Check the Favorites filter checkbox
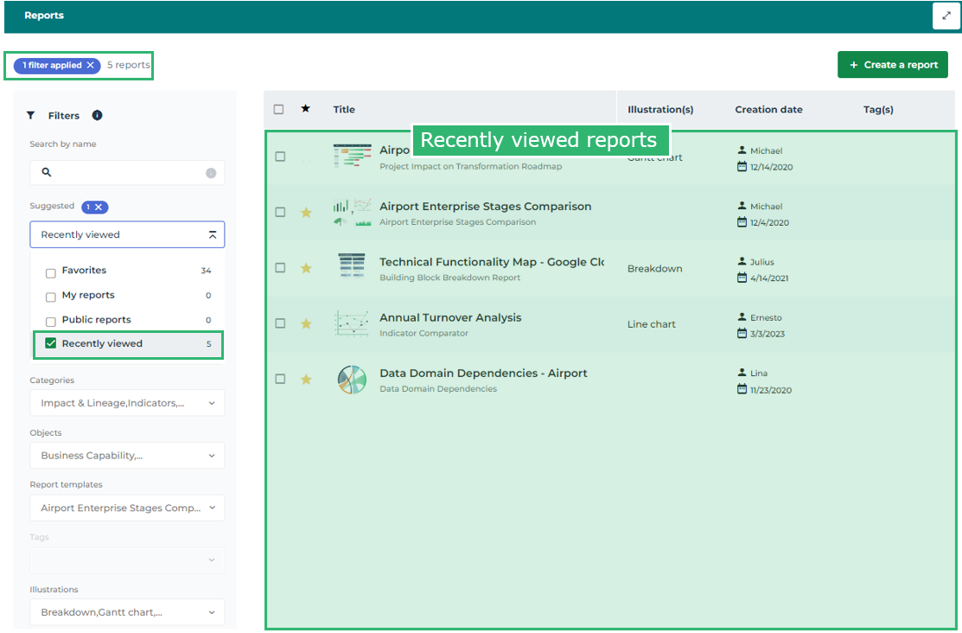 (51, 272)
